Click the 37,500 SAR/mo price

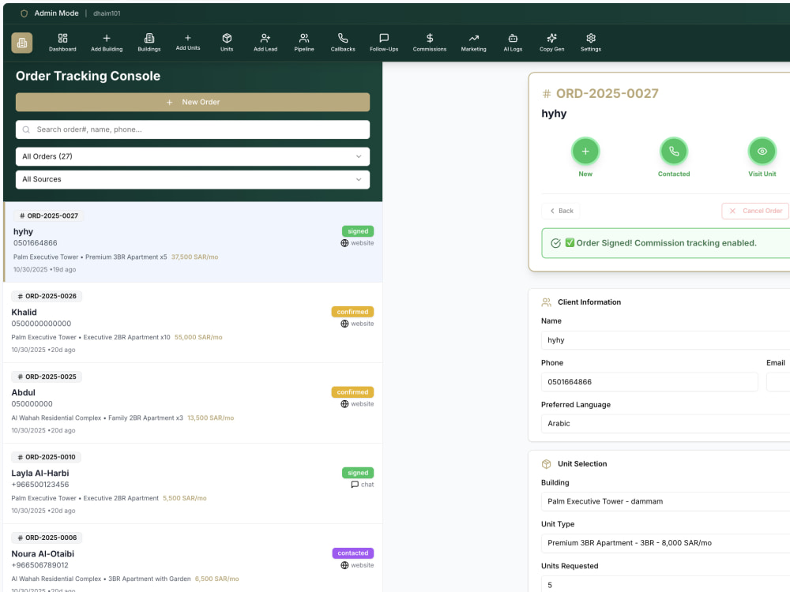tap(194, 257)
